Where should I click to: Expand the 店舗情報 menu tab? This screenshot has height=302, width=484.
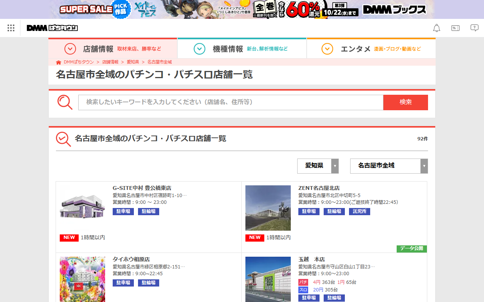click(x=113, y=49)
